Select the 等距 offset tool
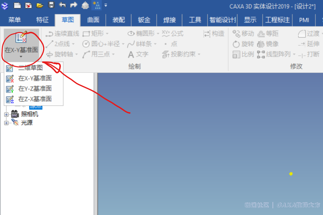Image resolution: width=323 pixels, height=215 pixels. coord(268,33)
